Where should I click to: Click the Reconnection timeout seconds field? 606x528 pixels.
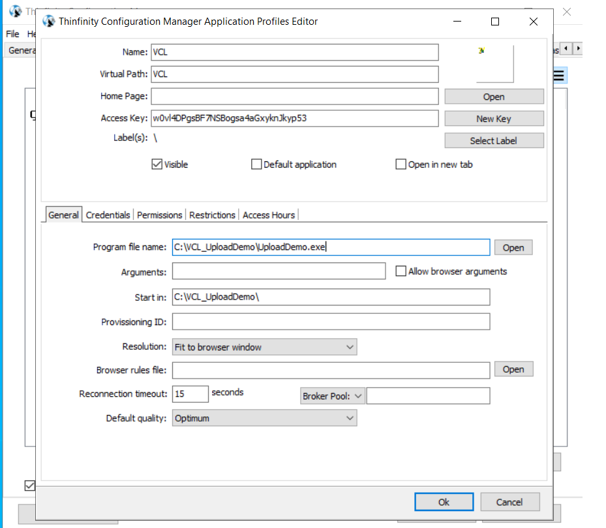pos(190,394)
